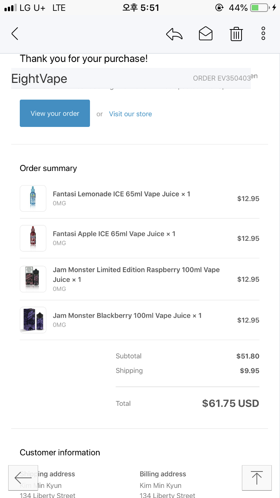This screenshot has height=498, width=280.
Task: Open the three-dot more options menu
Action: tap(263, 34)
